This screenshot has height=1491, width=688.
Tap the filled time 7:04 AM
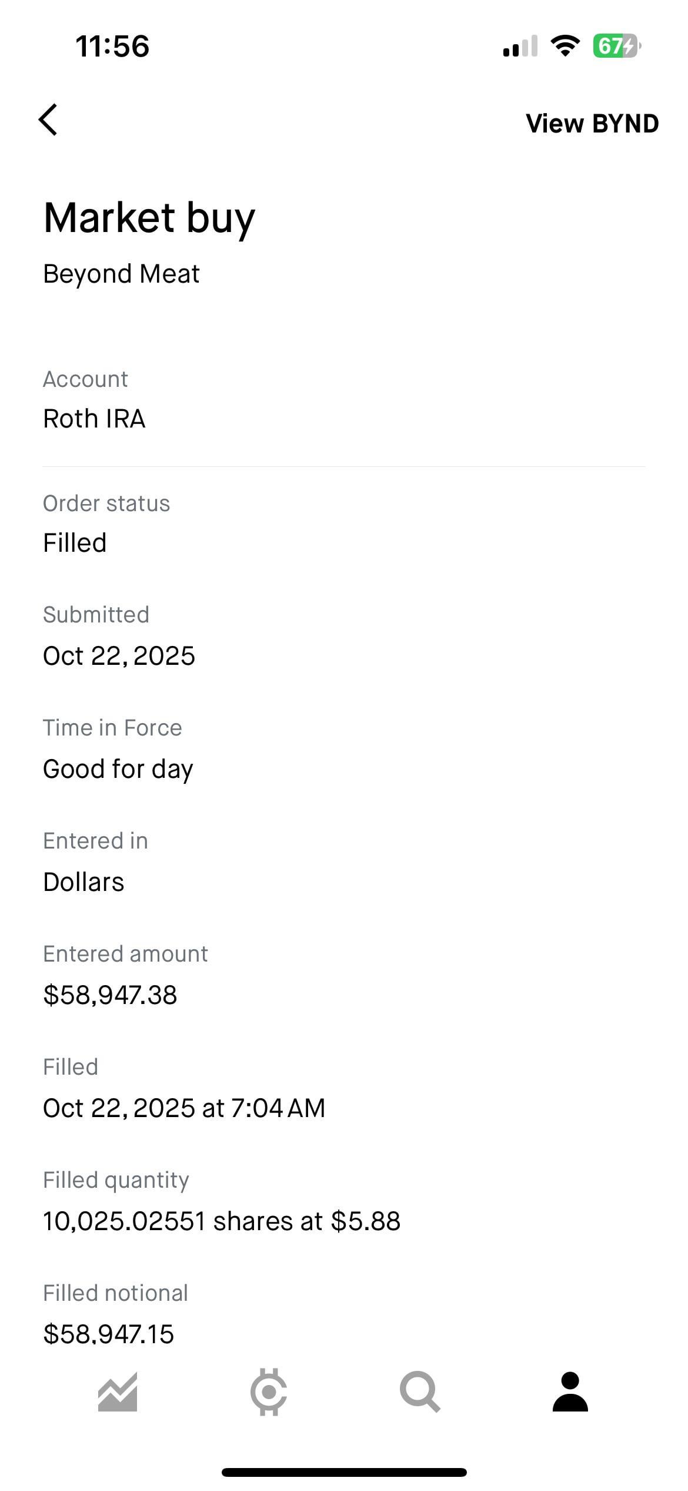[x=278, y=1108]
